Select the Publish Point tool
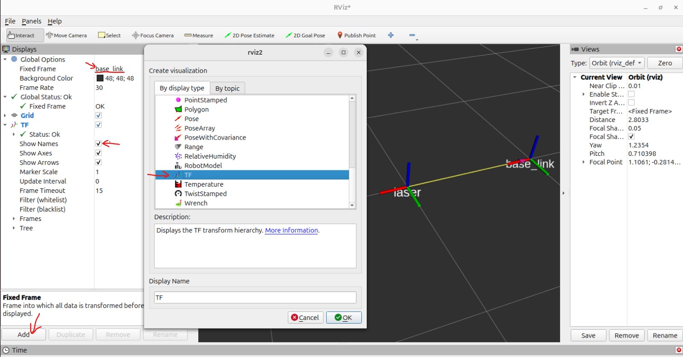683x357 pixels. coord(356,35)
